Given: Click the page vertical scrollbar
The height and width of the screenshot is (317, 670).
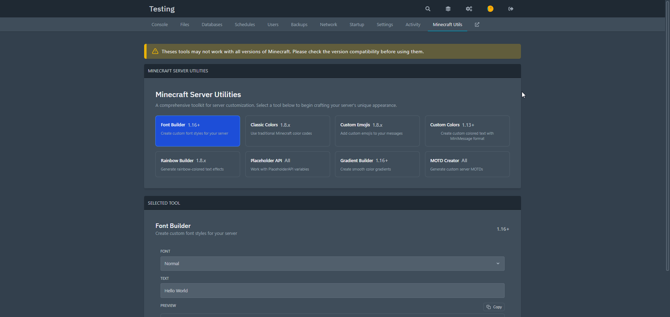Looking at the screenshot, I should [x=667, y=136].
